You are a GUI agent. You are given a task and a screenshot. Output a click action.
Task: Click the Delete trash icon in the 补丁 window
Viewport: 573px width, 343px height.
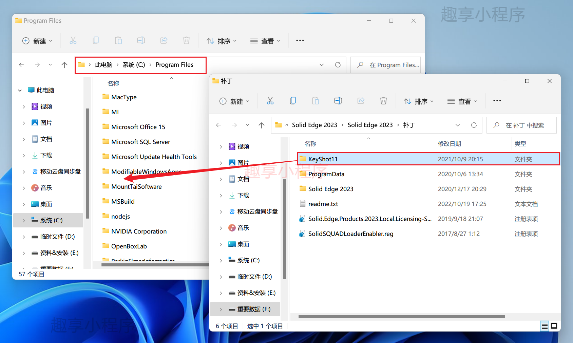click(x=383, y=101)
